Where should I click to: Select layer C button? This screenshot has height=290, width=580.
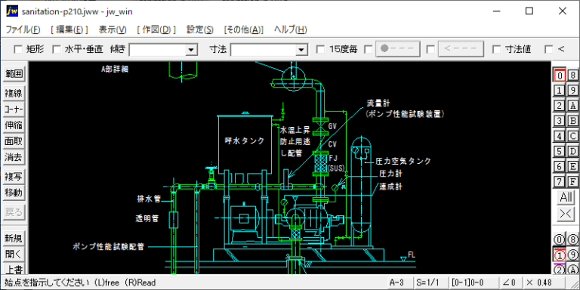pyautogui.click(x=573, y=136)
